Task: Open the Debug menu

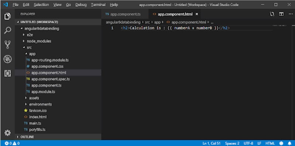Action: tap(81, 5)
